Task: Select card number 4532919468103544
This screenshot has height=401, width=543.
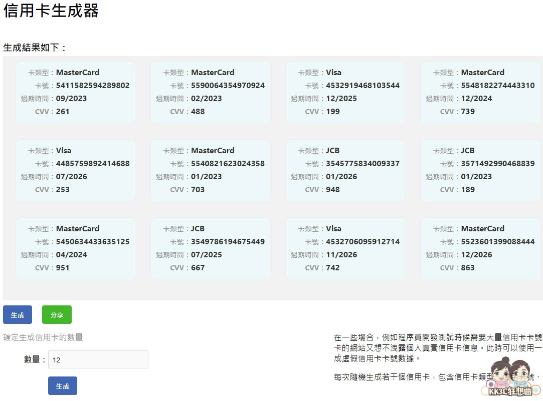Action: tap(363, 86)
